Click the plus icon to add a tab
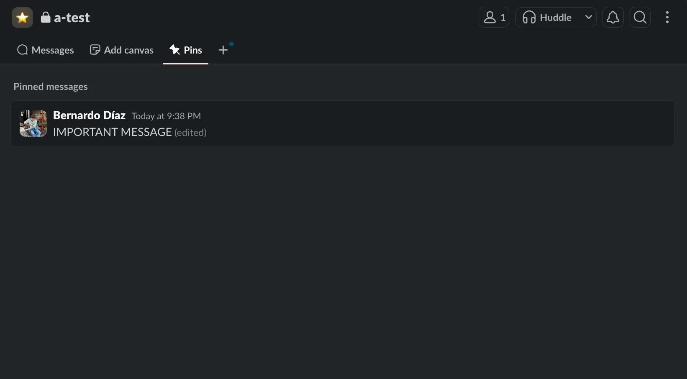 point(223,50)
